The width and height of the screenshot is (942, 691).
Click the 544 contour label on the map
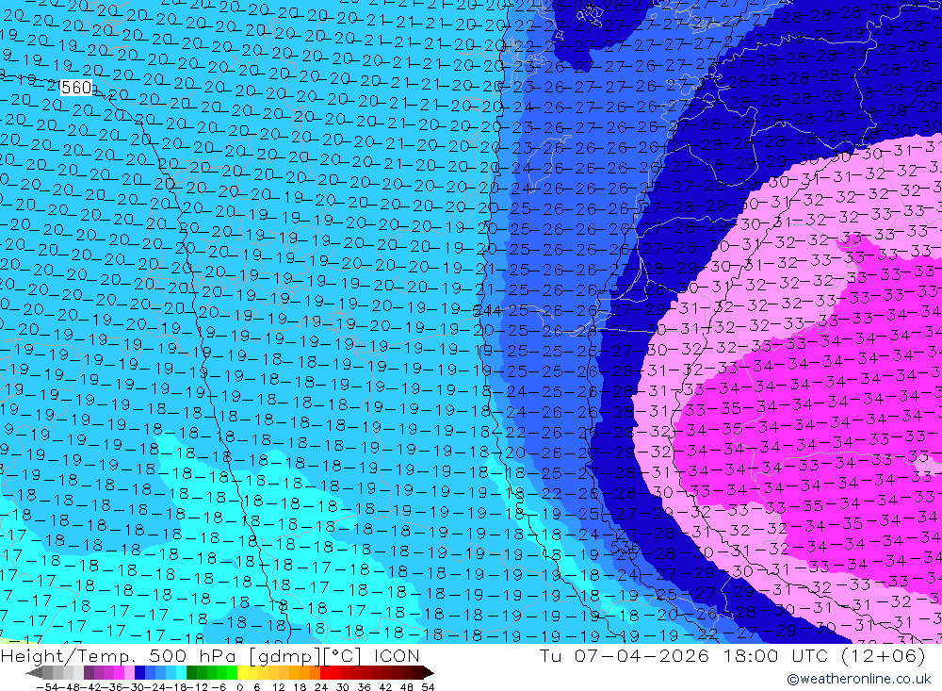[x=487, y=311]
